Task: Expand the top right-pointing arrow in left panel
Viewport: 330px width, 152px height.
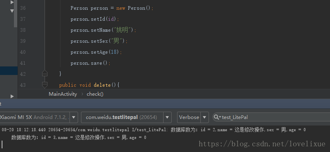Action: click(x=12, y=2)
